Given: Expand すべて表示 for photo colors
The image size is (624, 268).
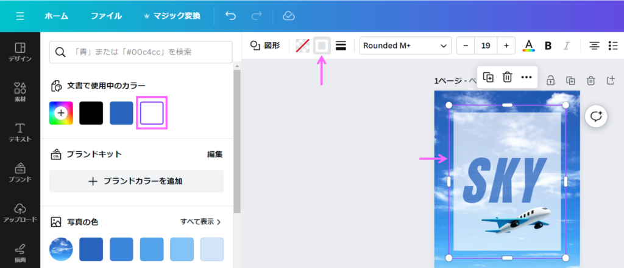Looking at the screenshot, I should [200, 222].
